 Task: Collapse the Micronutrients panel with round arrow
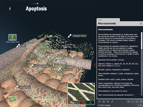141,24
